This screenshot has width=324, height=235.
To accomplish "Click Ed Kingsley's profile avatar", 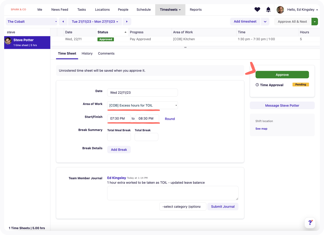I will click(x=280, y=10).
